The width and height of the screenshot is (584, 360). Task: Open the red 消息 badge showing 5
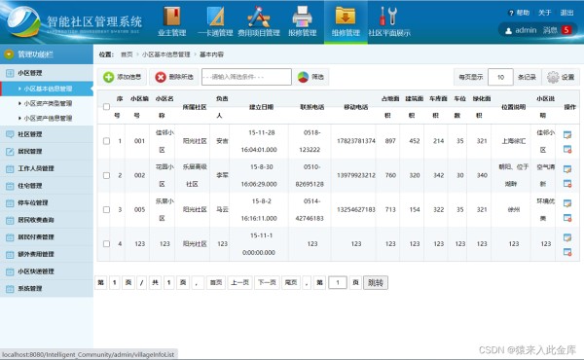pyautogui.click(x=566, y=30)
